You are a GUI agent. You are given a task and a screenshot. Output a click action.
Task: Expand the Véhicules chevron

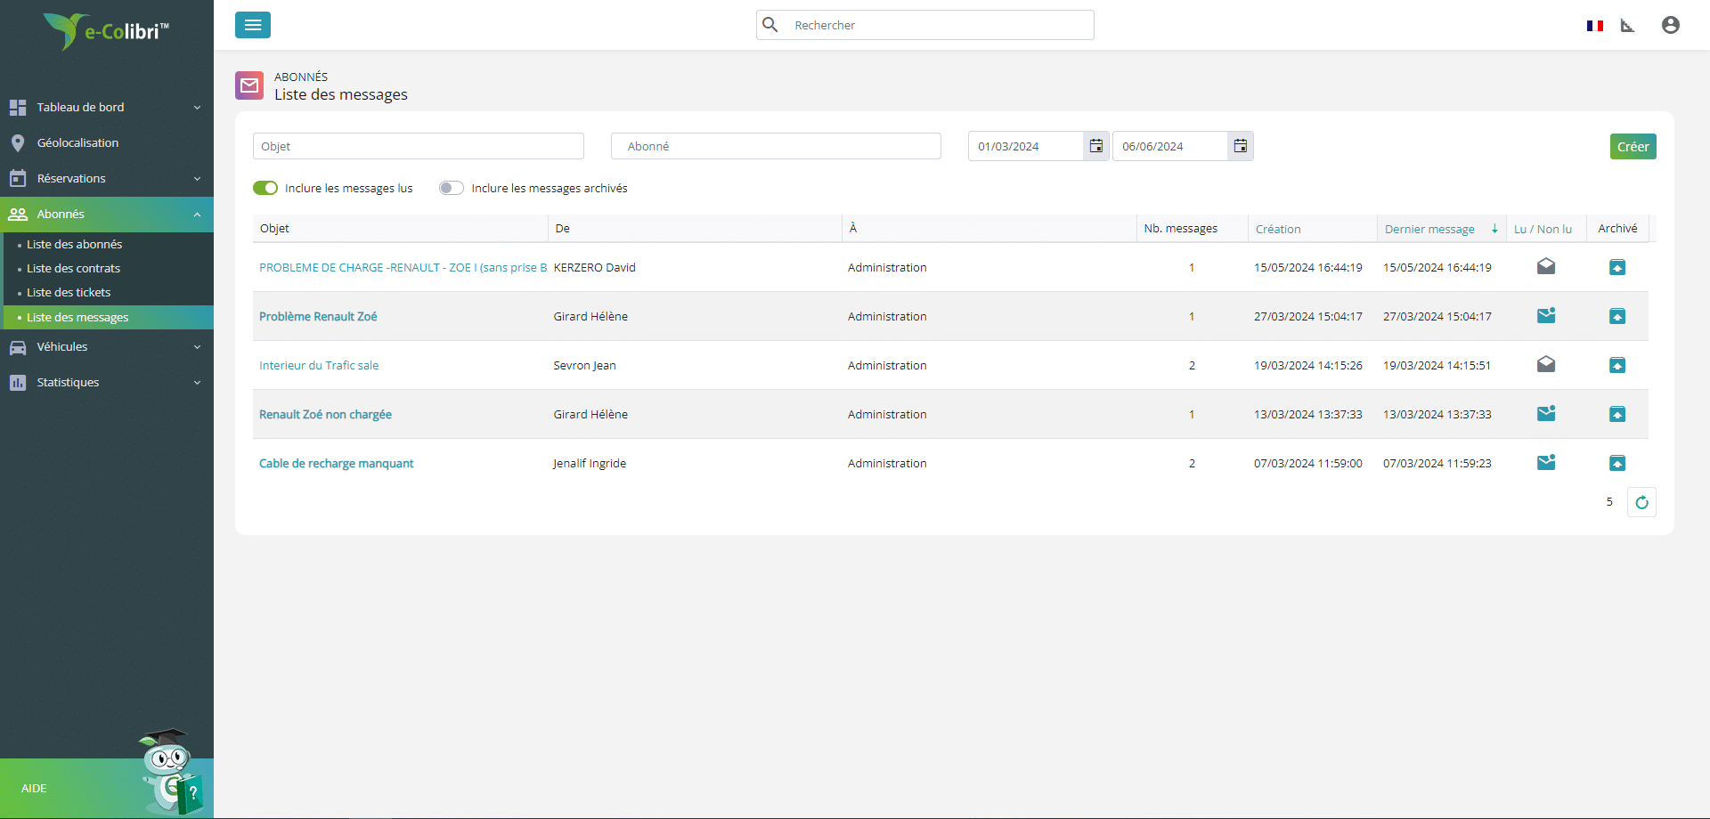tap(197, 347)
